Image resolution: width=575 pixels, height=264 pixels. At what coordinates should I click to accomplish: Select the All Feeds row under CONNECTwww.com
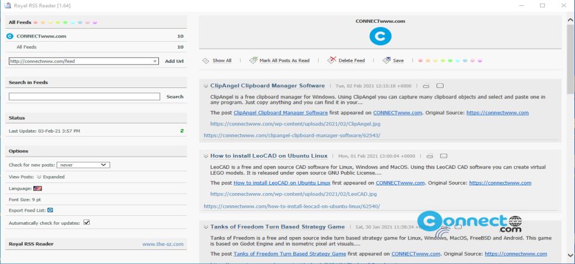[x=96, y=47]
